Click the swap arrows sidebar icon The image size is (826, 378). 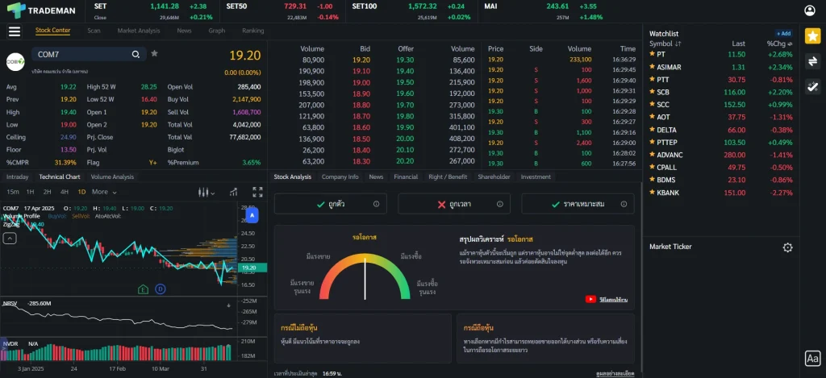812,61
